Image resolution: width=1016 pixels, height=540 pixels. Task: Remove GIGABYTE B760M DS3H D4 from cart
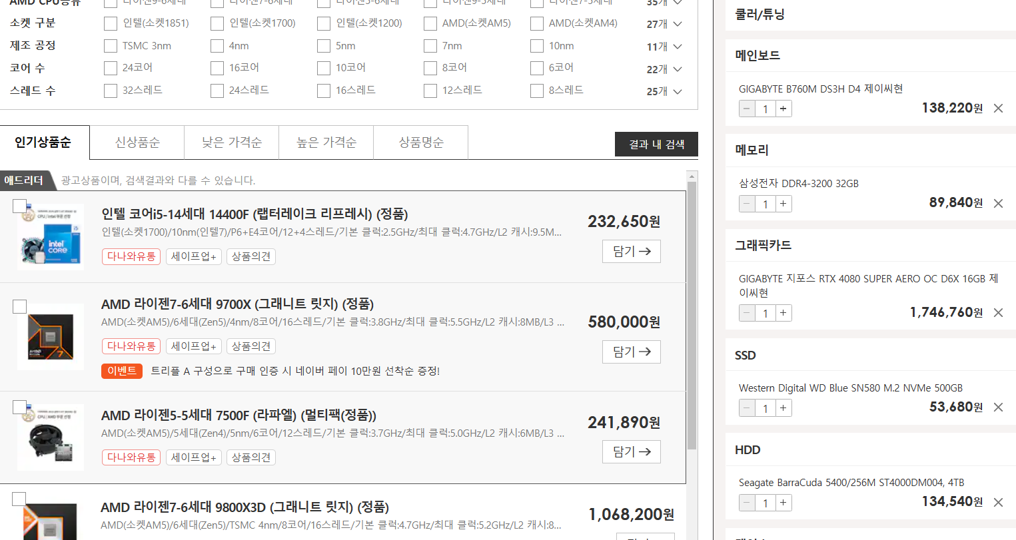[x=998, y=109]
